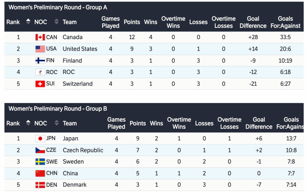Image resolution: width=306 pixels, height=193 pixels.
Task: Click the ROC emblem flag icon
Action: click(40, 72)
